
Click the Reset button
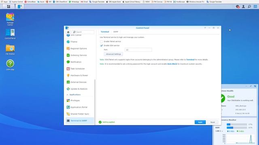212,122
